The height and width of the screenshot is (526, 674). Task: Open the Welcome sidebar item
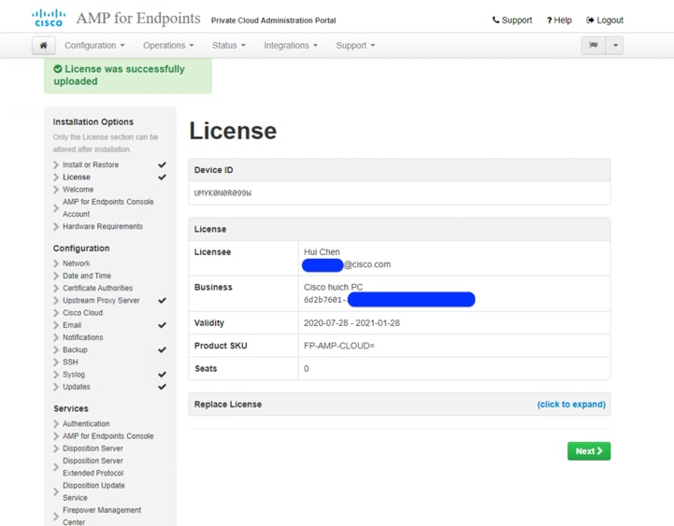[x=78, y=190]
